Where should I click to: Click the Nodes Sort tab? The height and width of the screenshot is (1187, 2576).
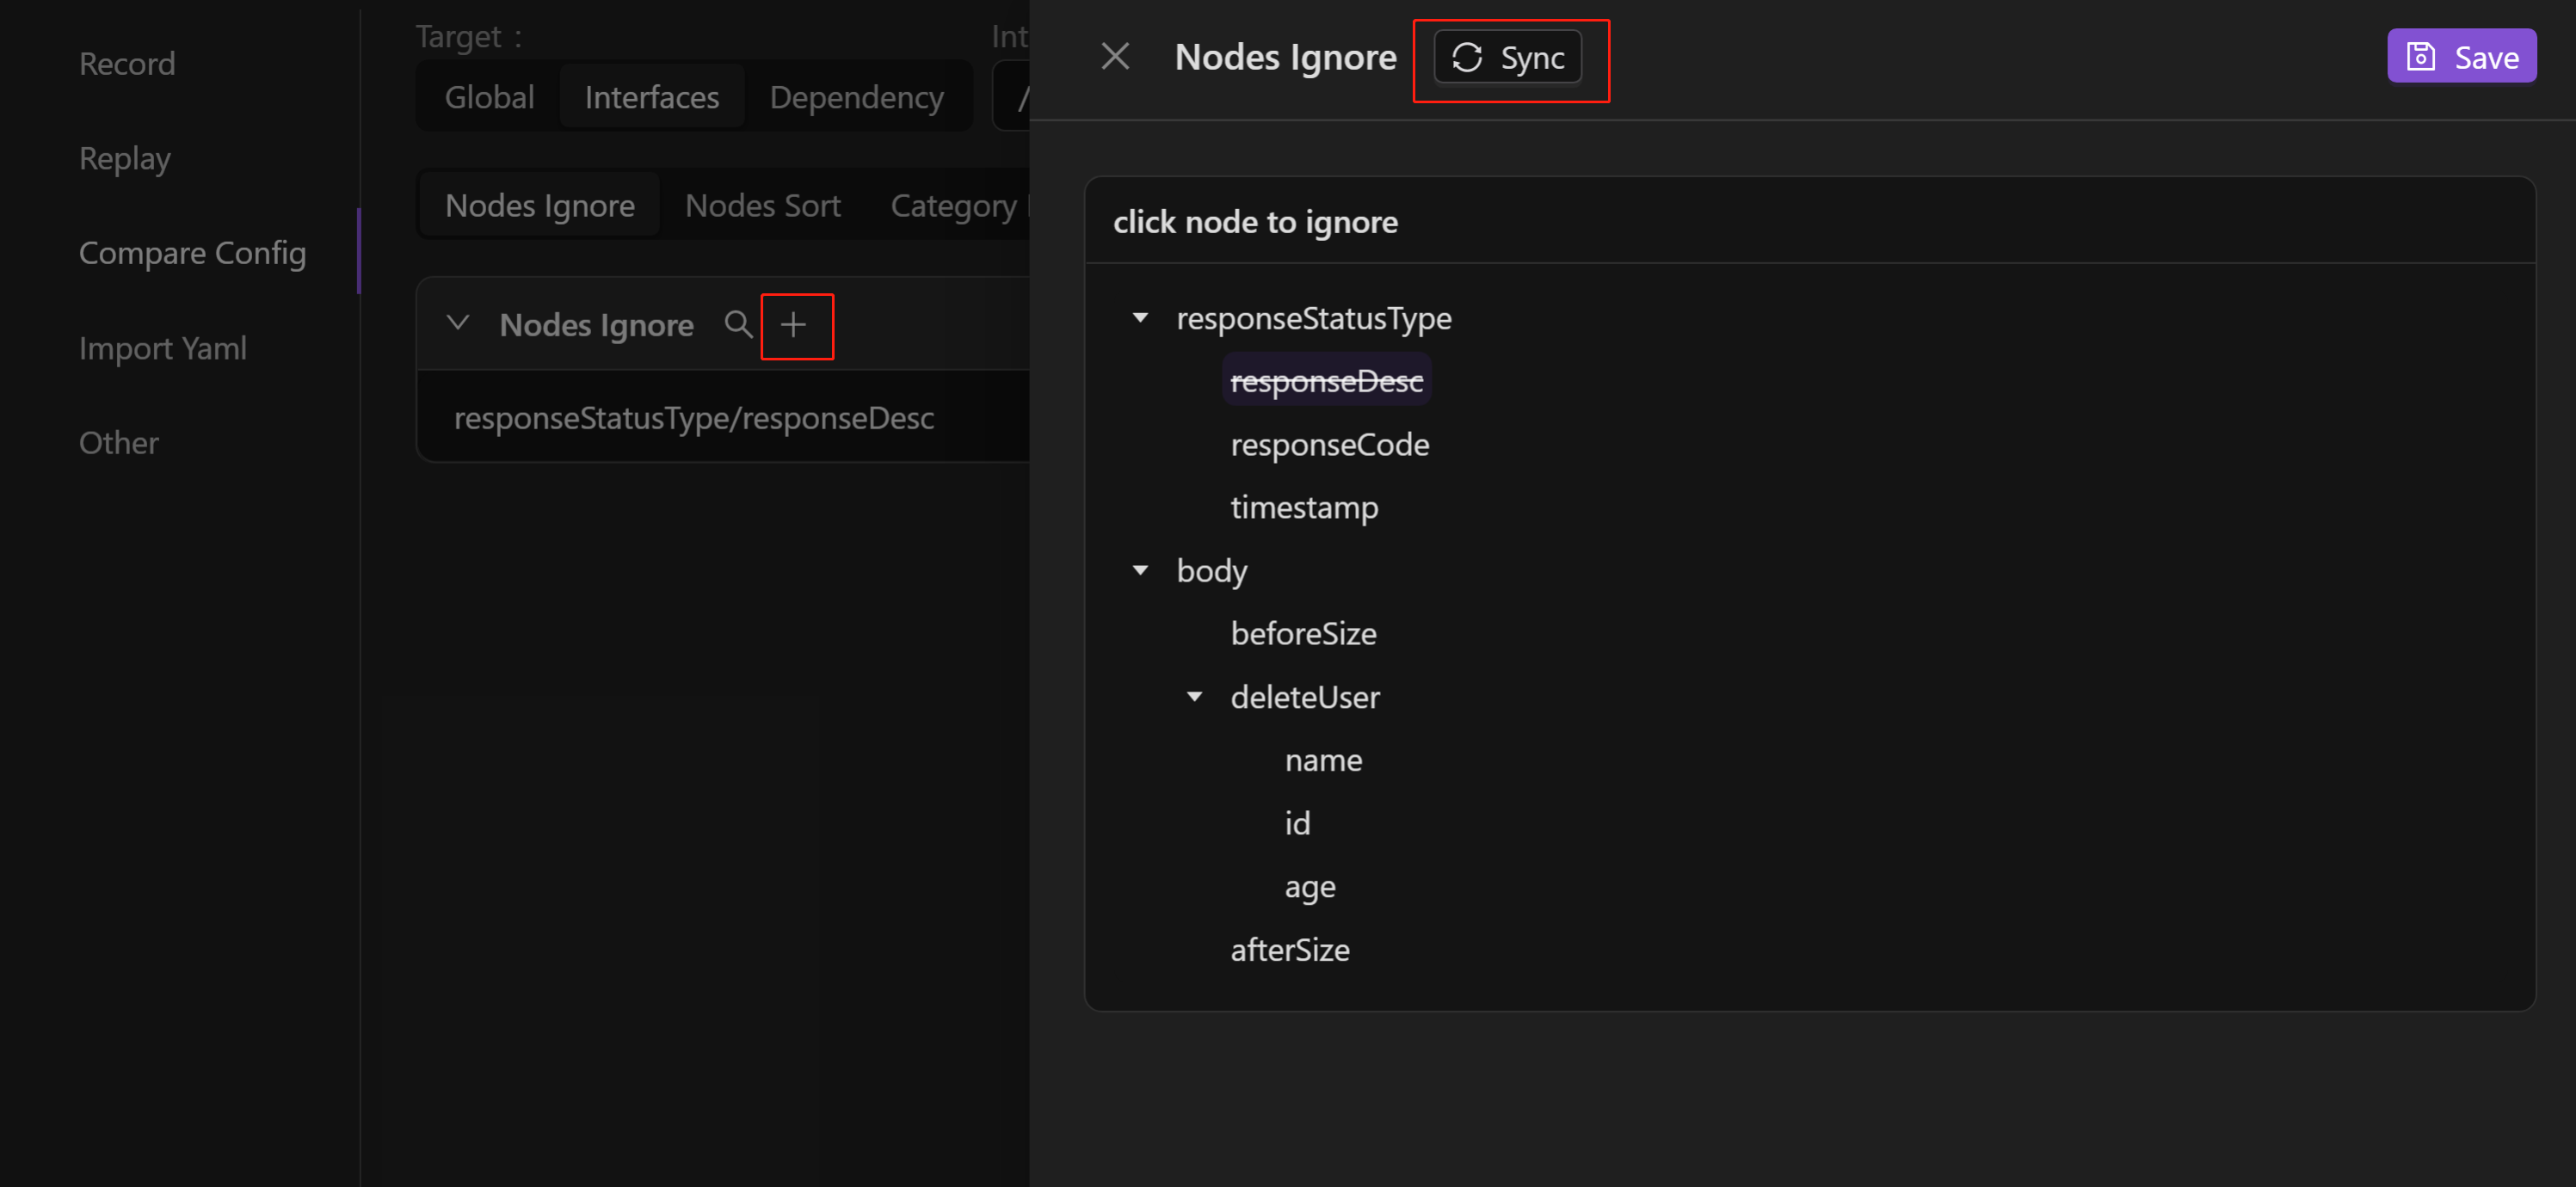(x=762, y=206)
